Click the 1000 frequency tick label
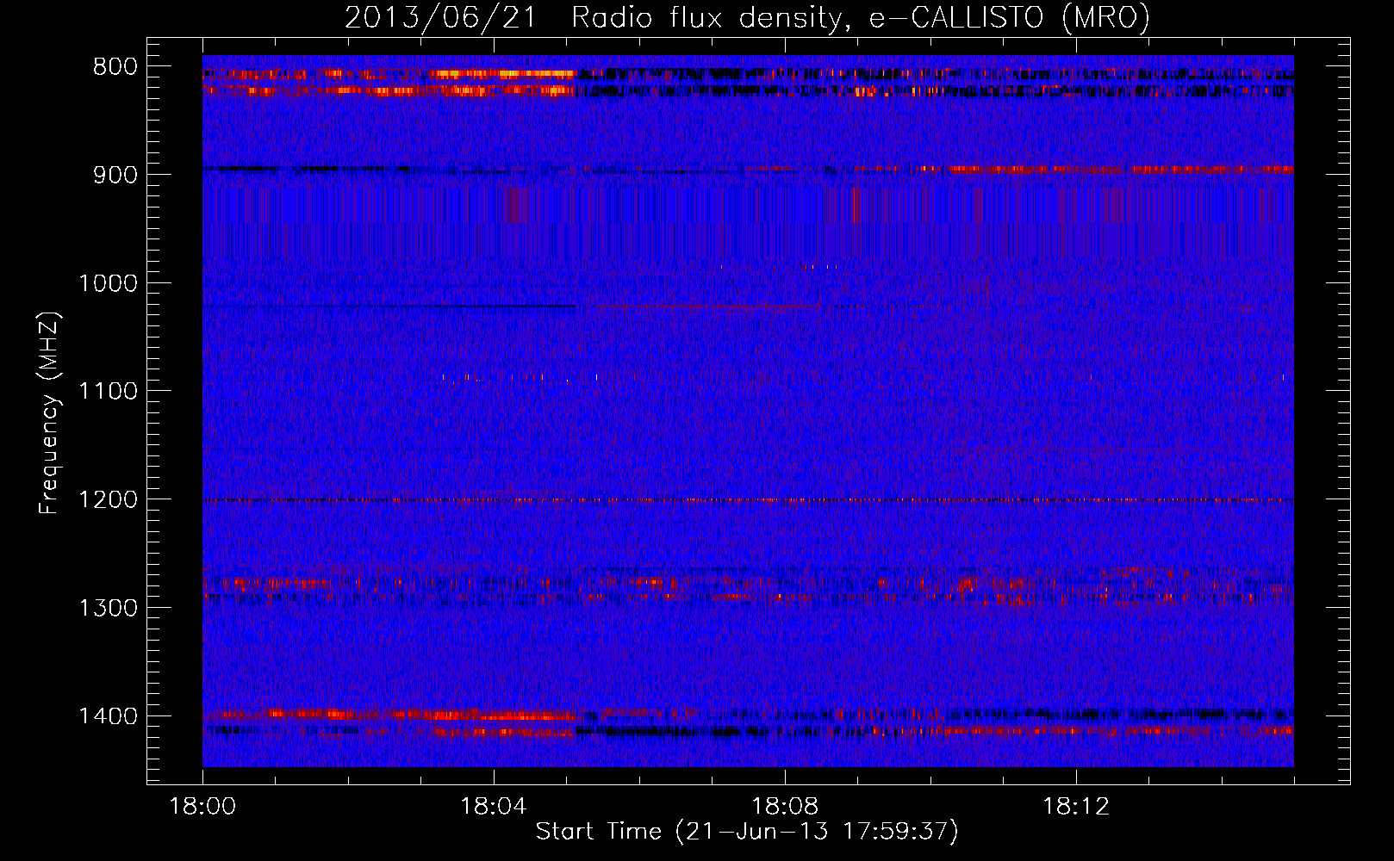The image size is (1394, 861). [108, 283]
